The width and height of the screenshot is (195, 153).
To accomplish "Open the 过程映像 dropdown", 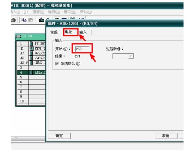I will (x=131, y=56).
